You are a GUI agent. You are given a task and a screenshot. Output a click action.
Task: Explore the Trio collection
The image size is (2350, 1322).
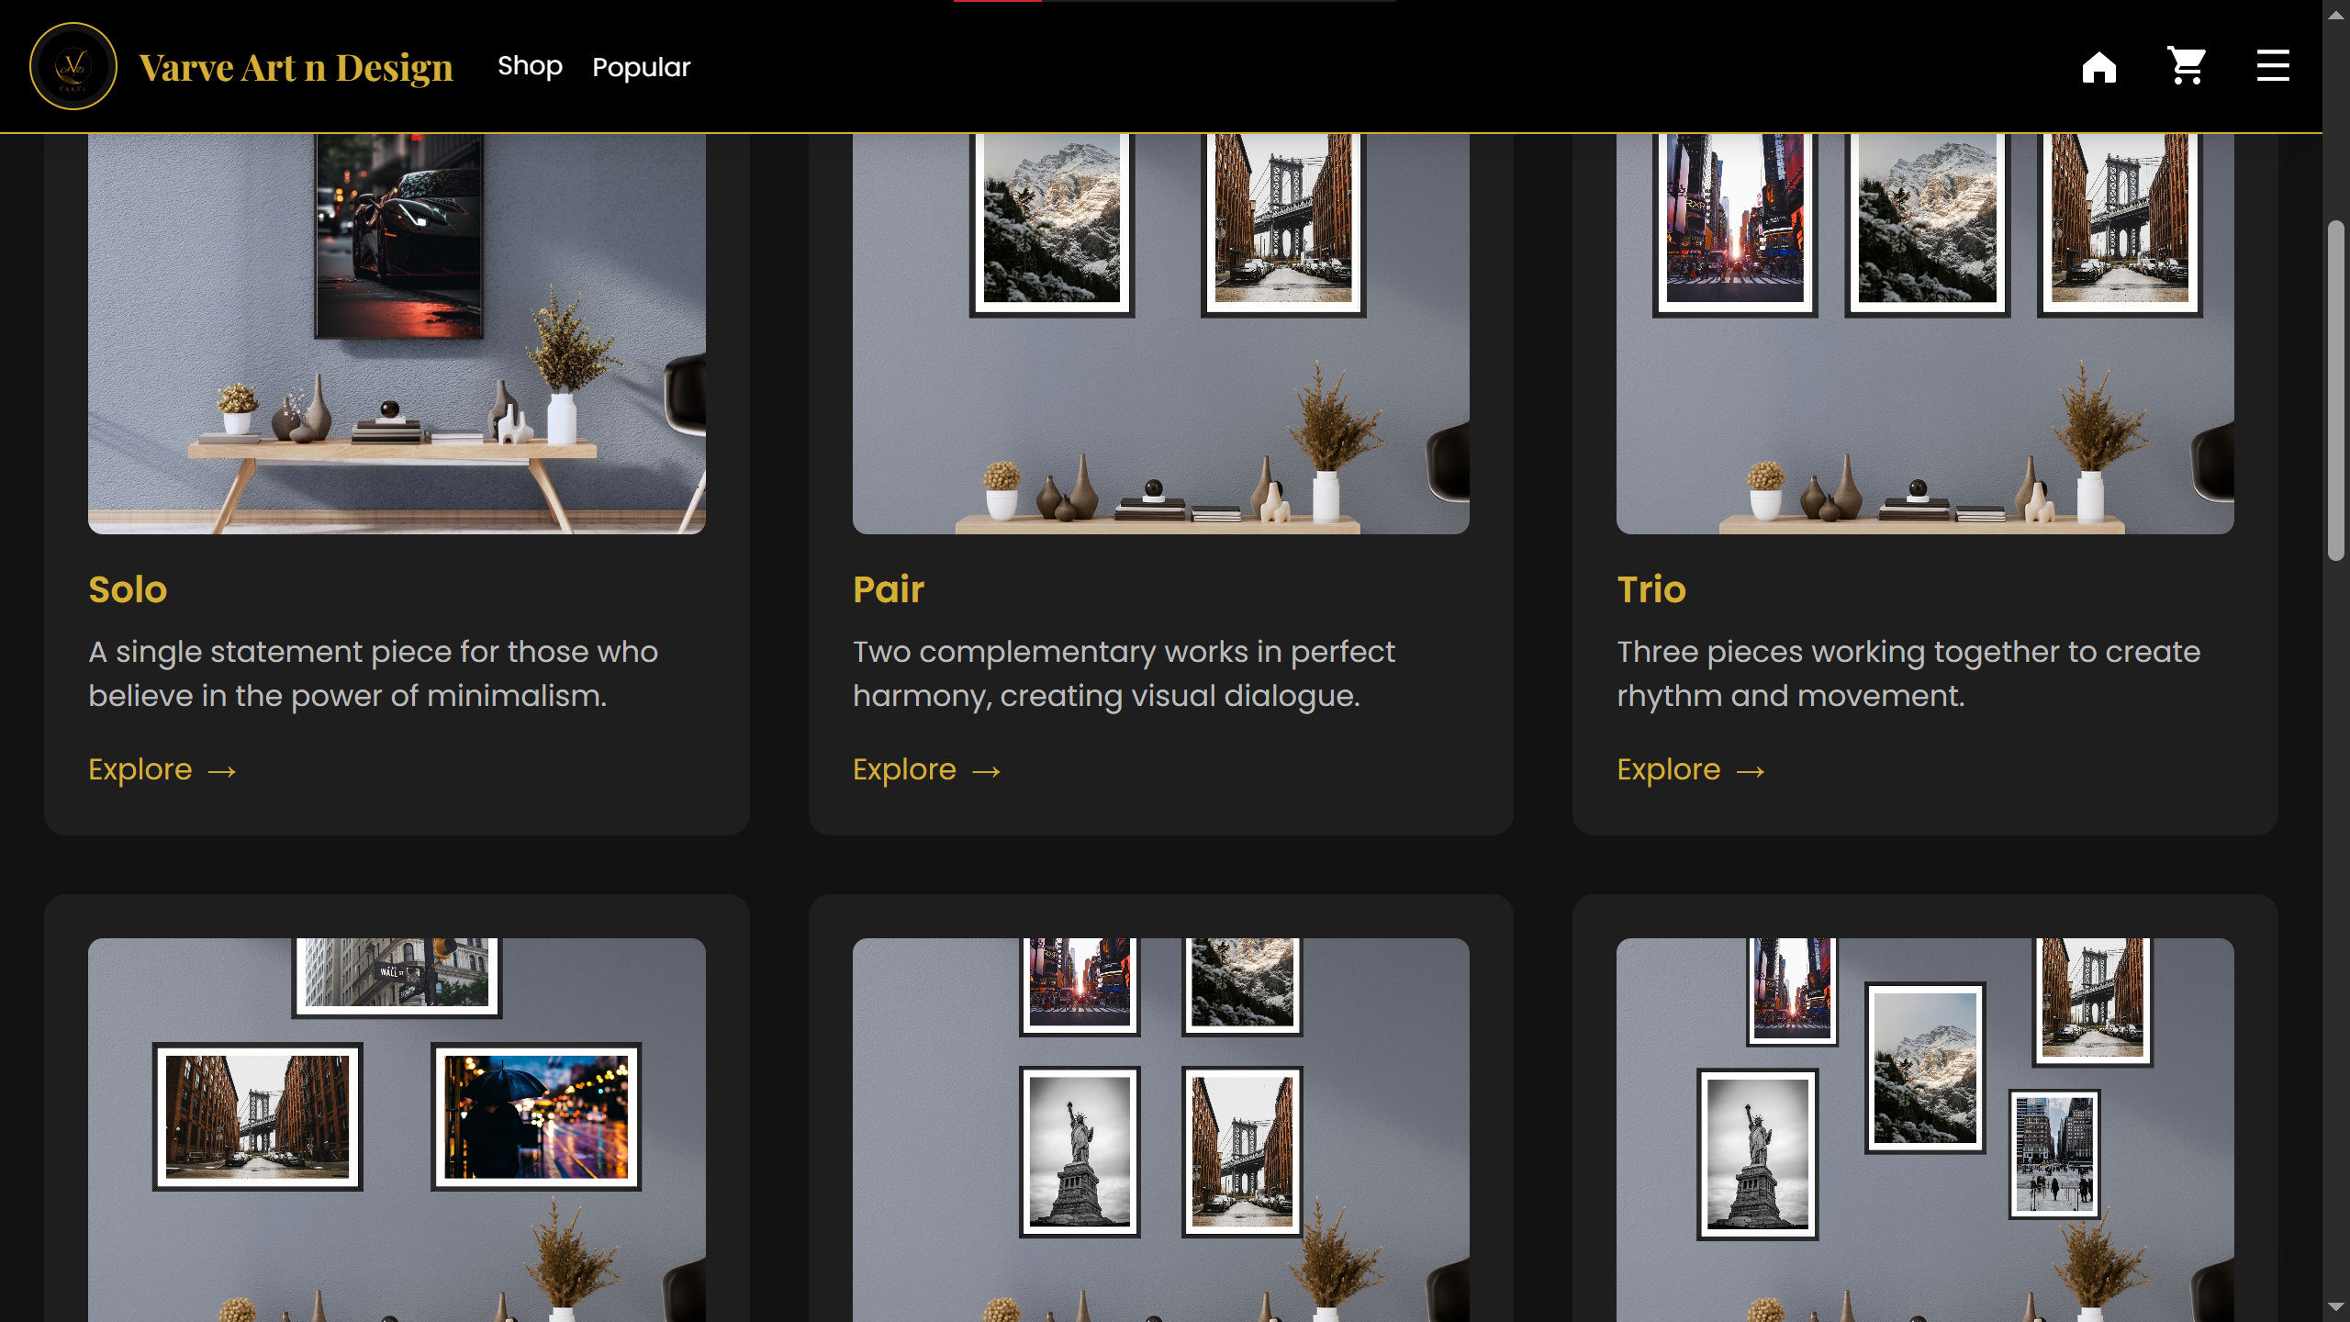tap(1670, 769)
